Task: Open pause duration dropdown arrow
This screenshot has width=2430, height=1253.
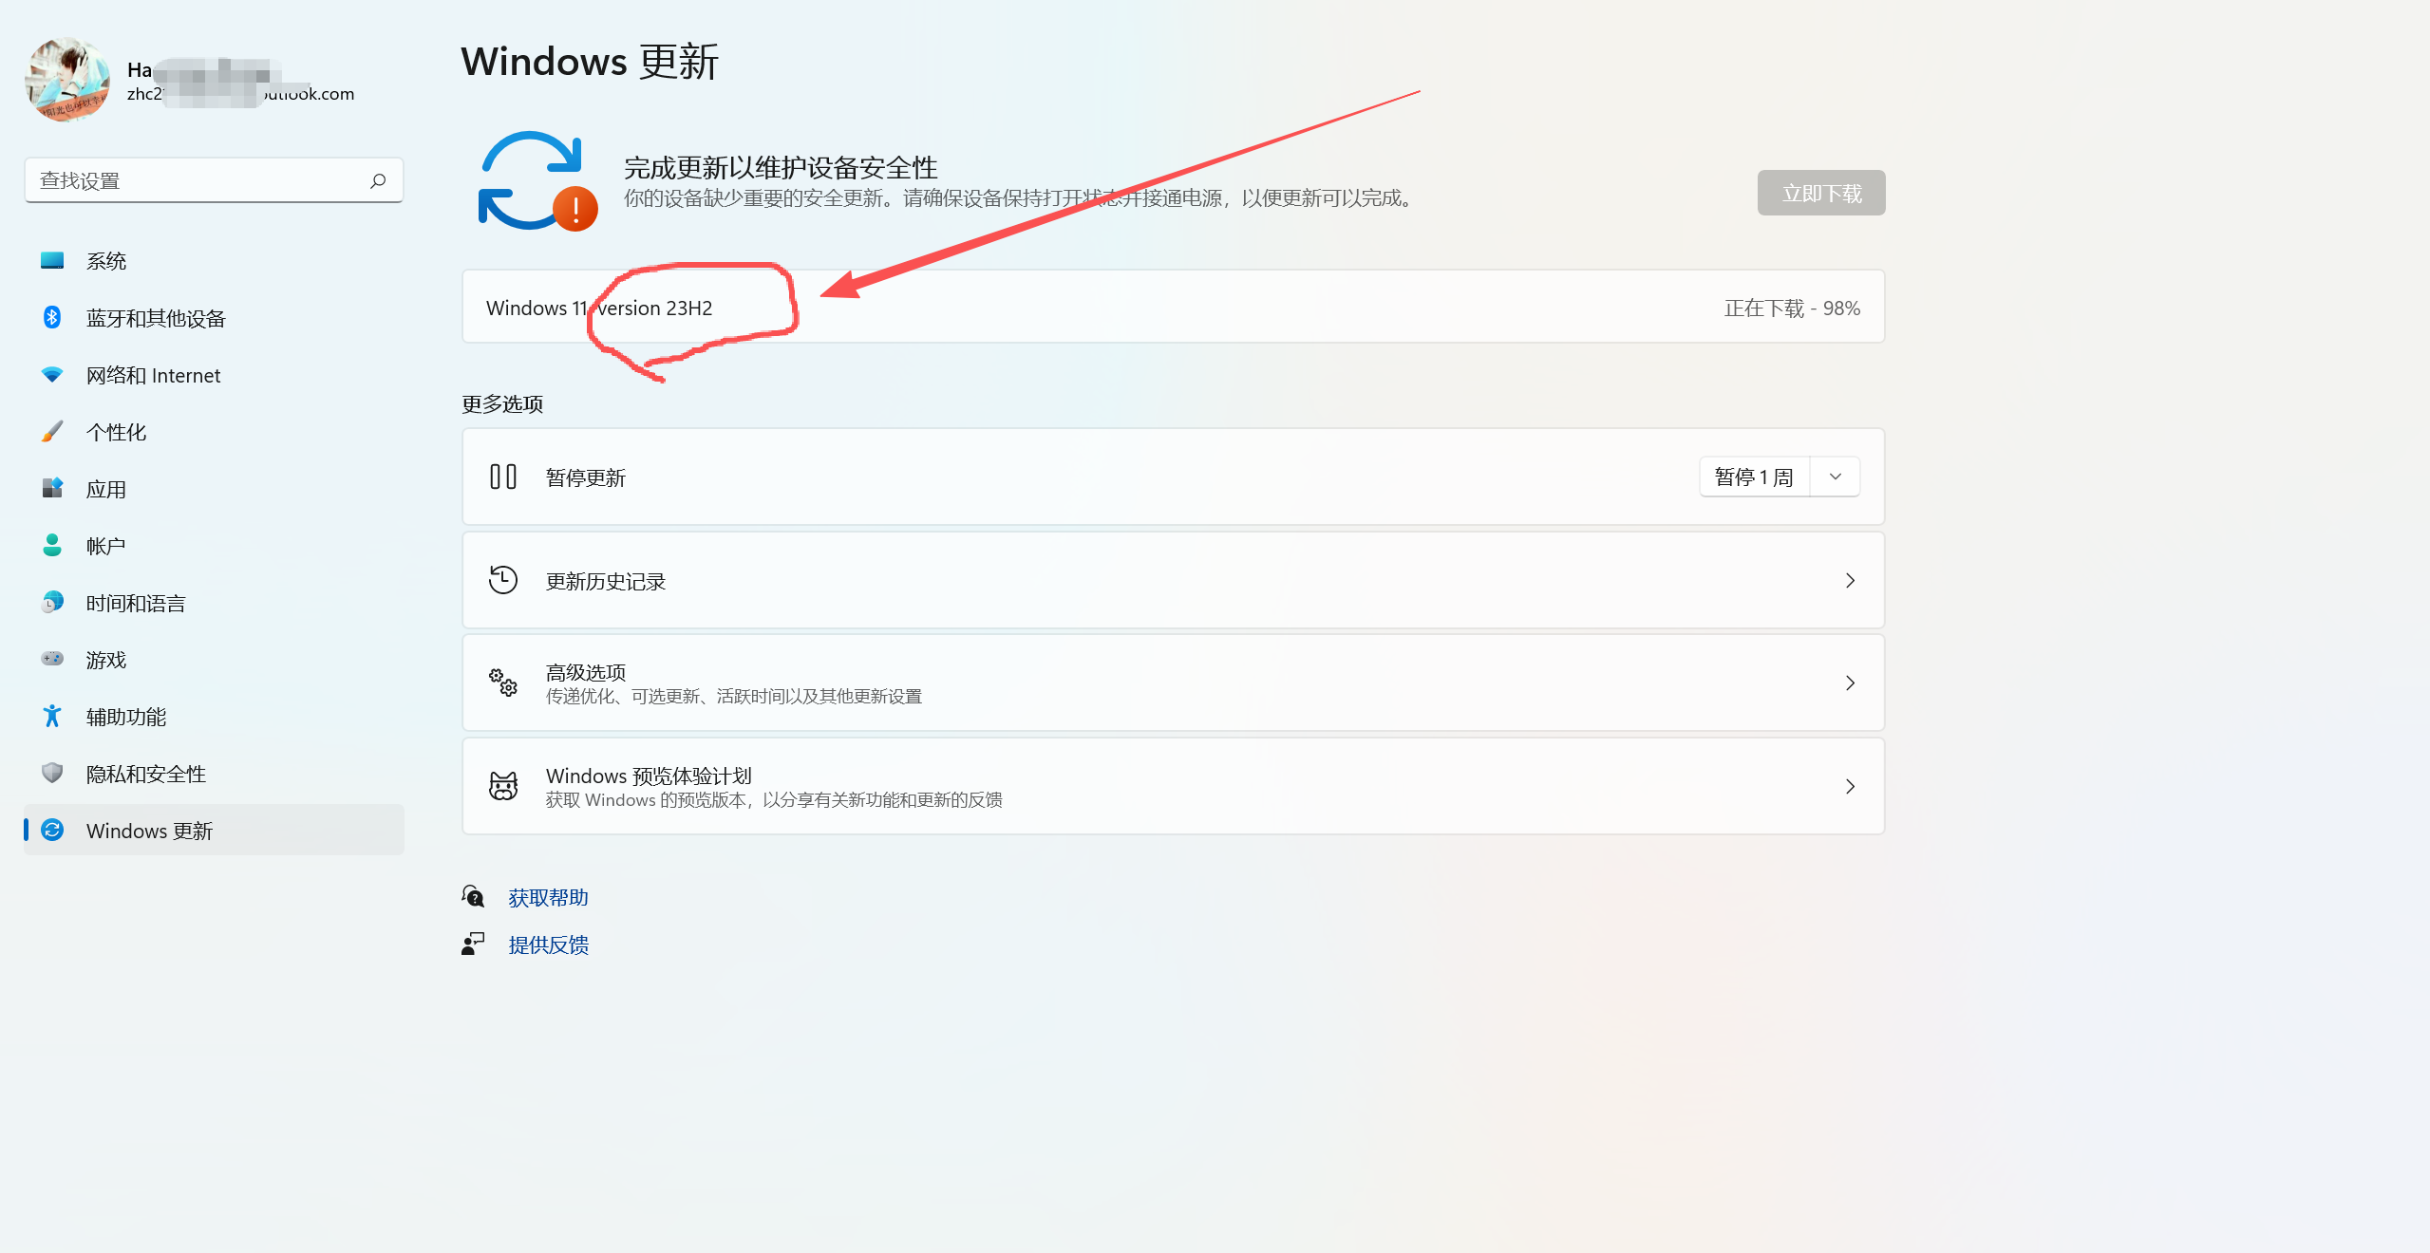Action: [1835, 477]
